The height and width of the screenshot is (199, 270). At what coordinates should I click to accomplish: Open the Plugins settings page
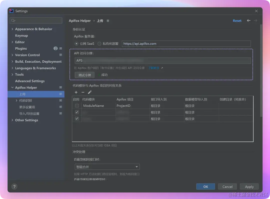tap(21, 49)
